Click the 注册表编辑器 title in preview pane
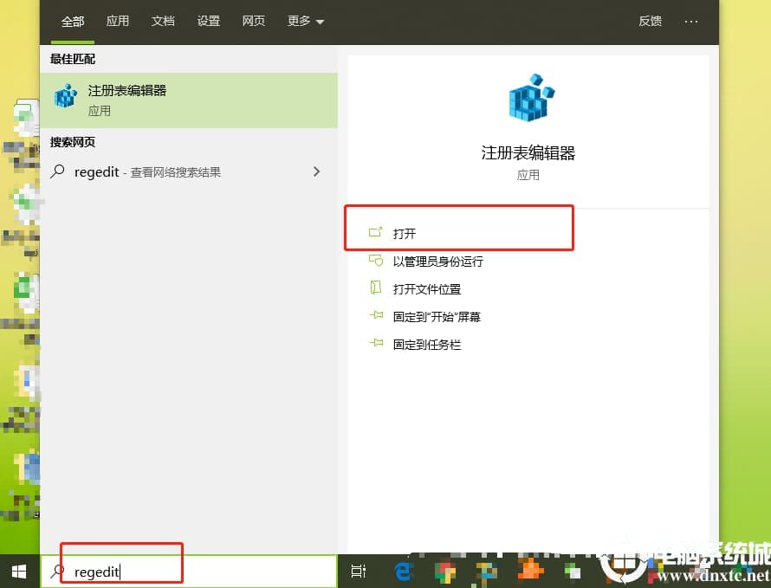Image resolution: width=771 pixels, height=588 pixels. pyautogui.click(x=528, y=153)
